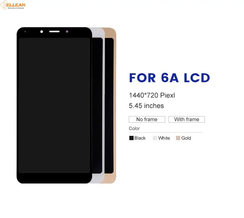Click the Bellean logo in top corner

(x=13, y=5)
